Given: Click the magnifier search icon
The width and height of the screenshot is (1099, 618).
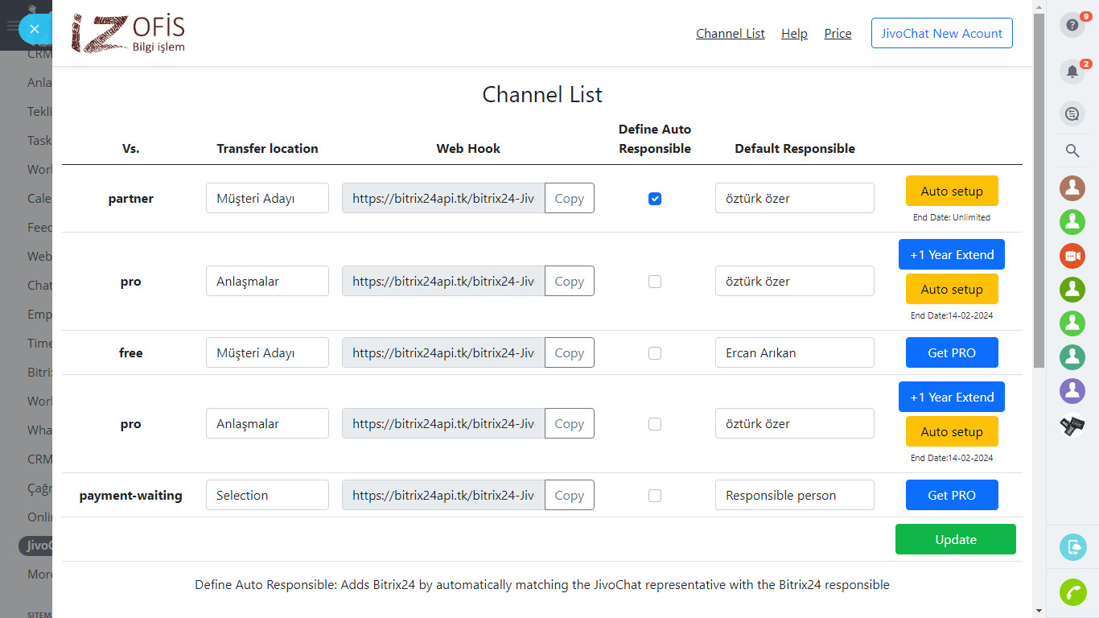Looking at the screenshot, I should (1072, 150).
